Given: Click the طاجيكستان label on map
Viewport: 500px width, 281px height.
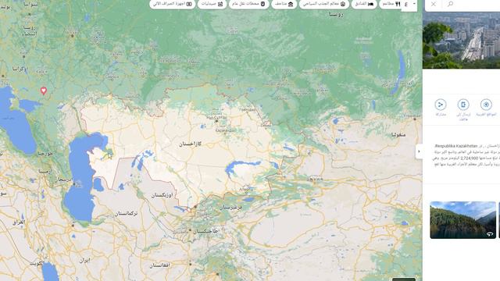Looking at the screenshot, I should click(x=206, y=231).
